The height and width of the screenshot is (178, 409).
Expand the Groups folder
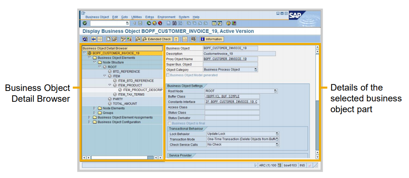pyautogui.click(x=95, y=113)
